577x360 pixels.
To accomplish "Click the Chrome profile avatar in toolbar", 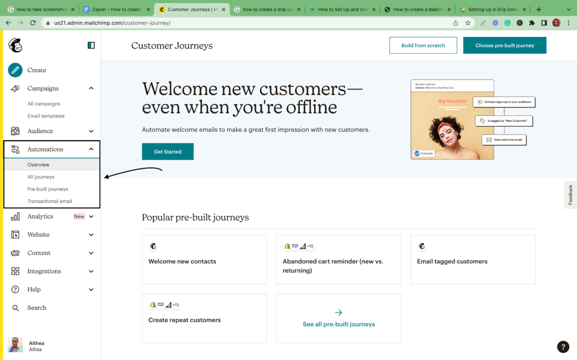I will (556, 23).
